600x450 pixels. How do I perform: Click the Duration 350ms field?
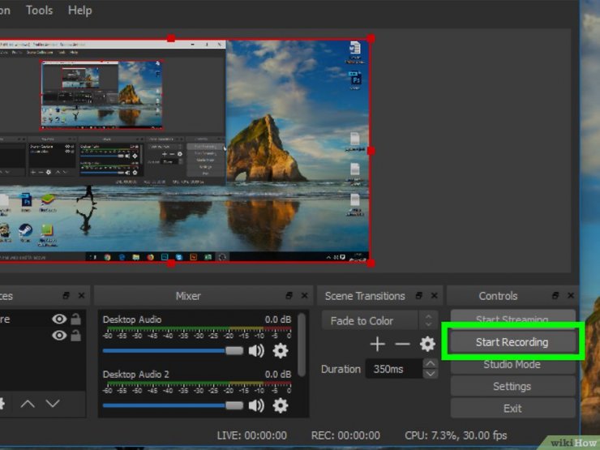coord(394,369)
